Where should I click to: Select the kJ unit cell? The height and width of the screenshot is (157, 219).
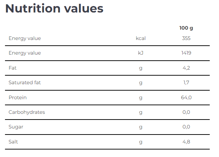click(x=141, y=53)
